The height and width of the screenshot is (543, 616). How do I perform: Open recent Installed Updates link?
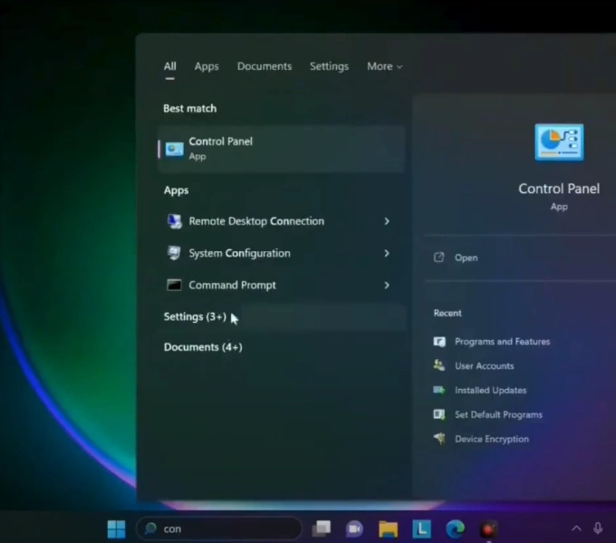(x=491, y=391)
